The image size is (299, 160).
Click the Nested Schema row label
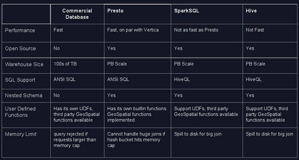pyautogui.click(x=23, y=96)
